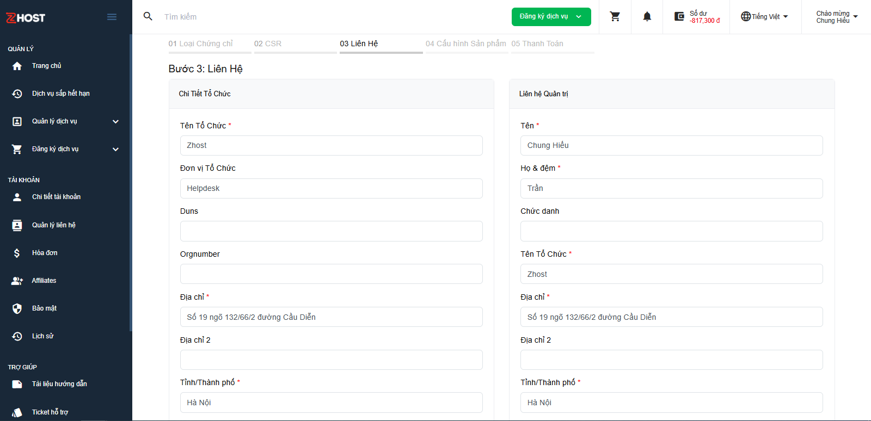
Task: Click organization Địa chỉ field
Action: [332, 317]
